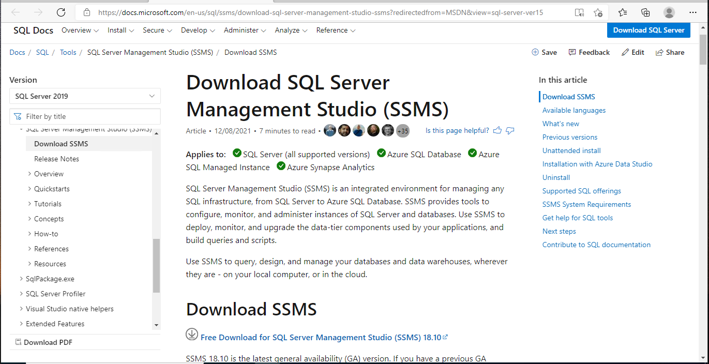The width and height of the screenshot is (709, 364).
Task: Open the Develop dropdown menu
Action: (x=198, y=30)
